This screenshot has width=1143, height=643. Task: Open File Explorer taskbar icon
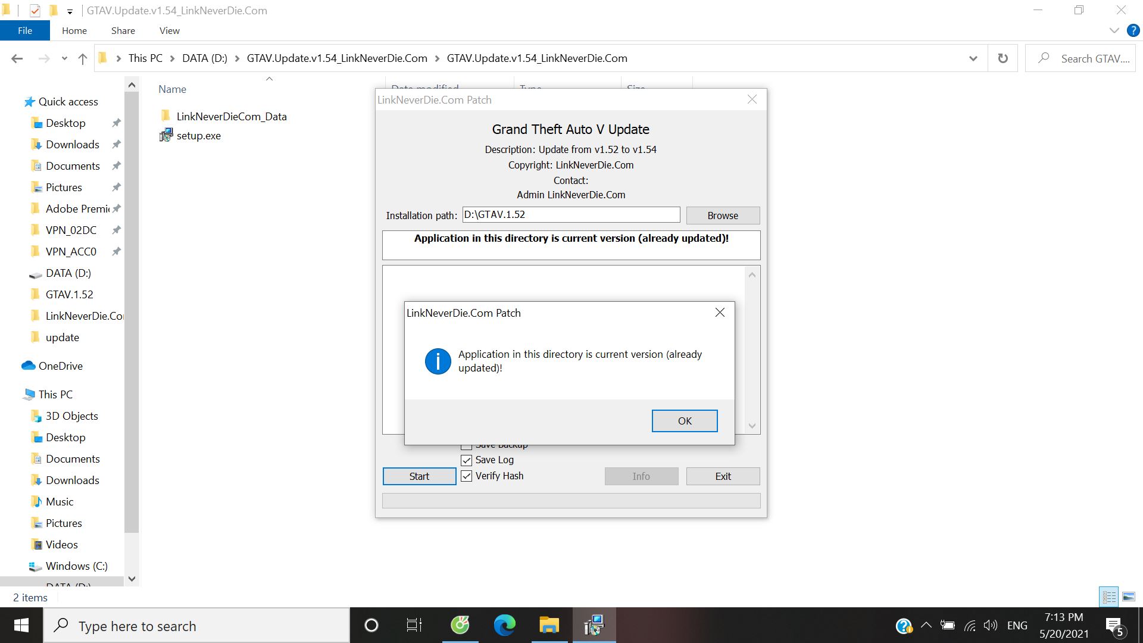(549, 626)
